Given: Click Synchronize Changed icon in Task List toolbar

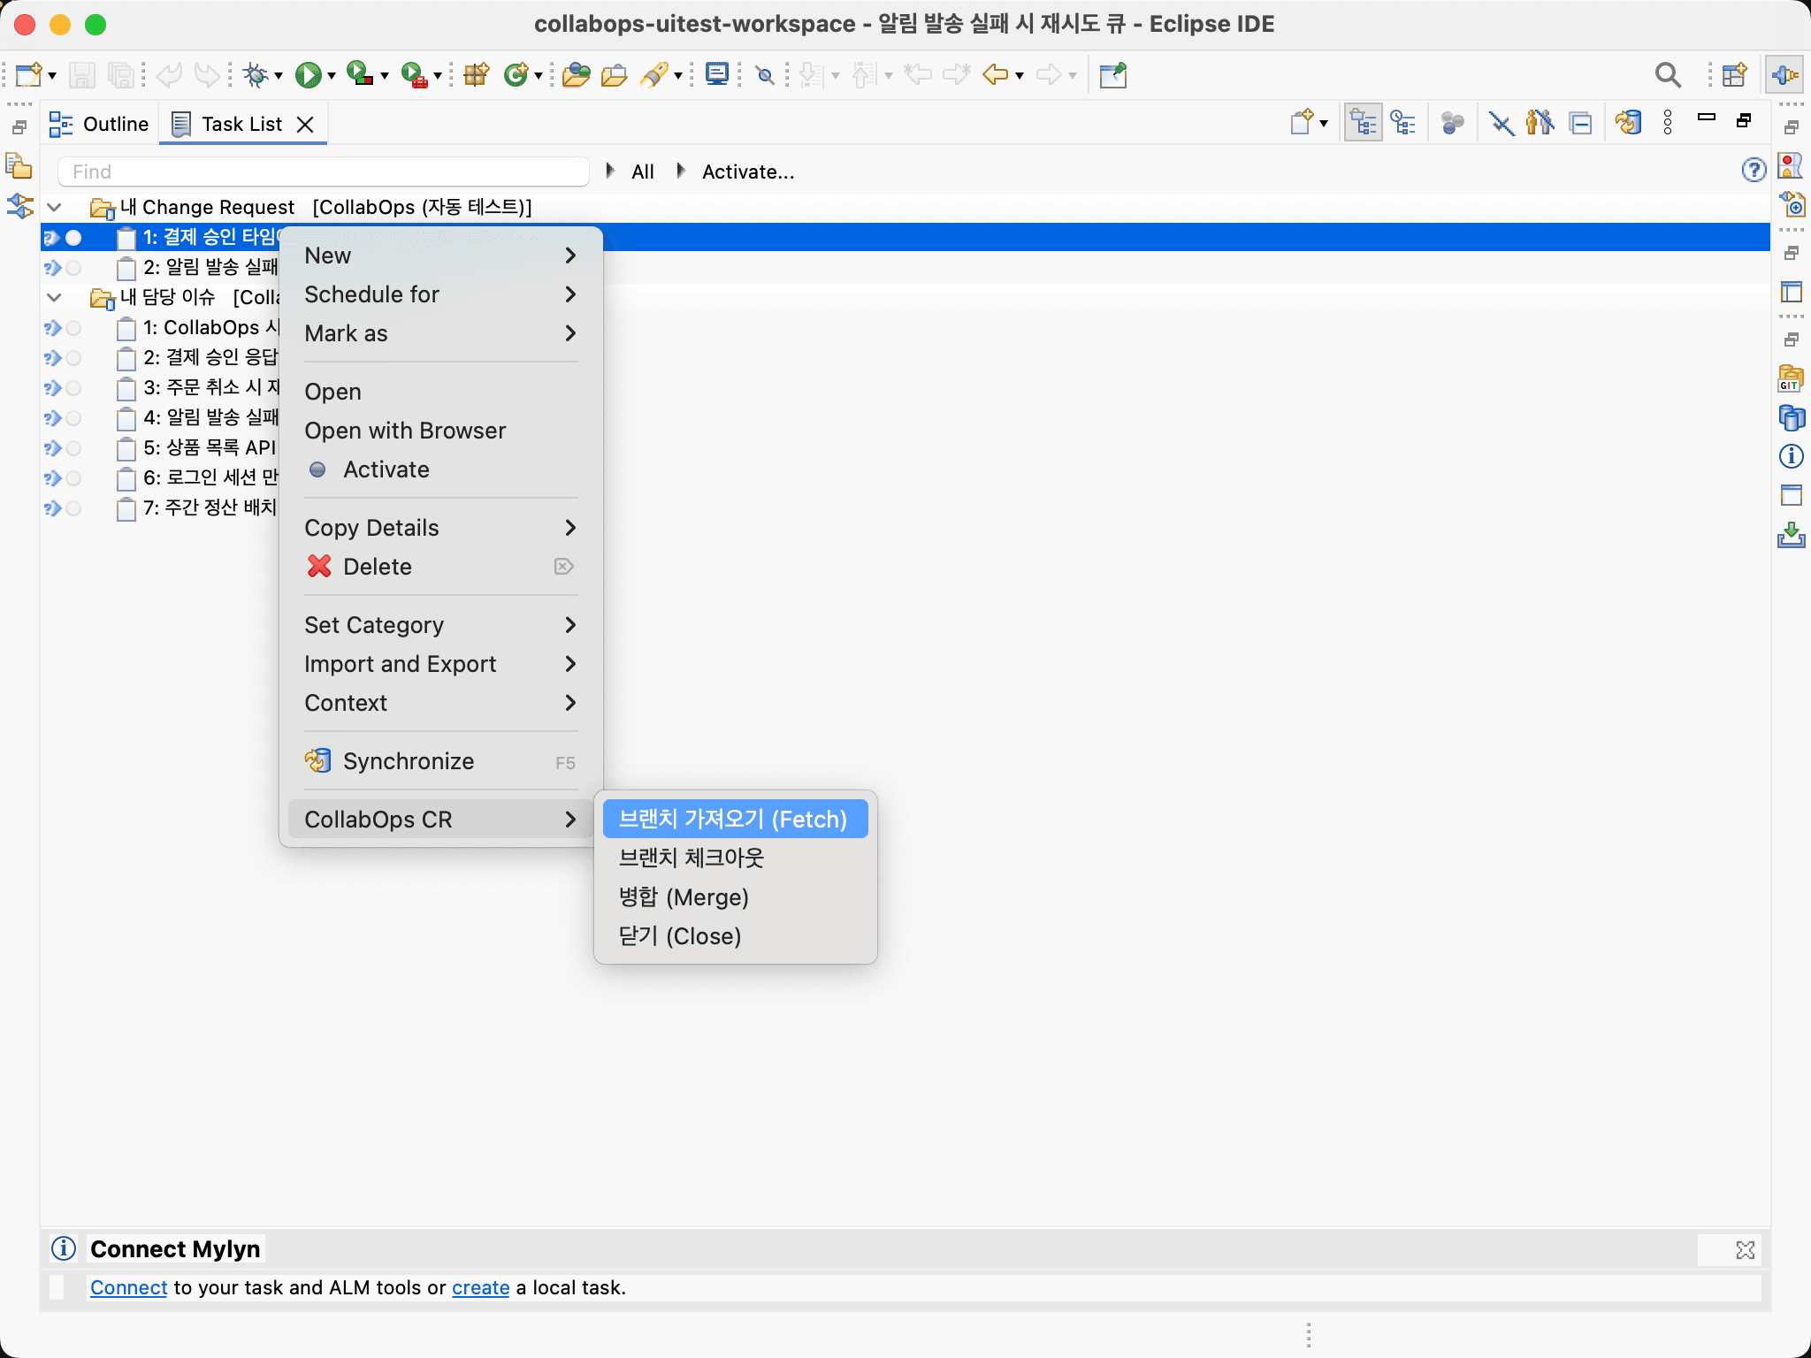Looking at the screenshot, I should [1629, 123].
